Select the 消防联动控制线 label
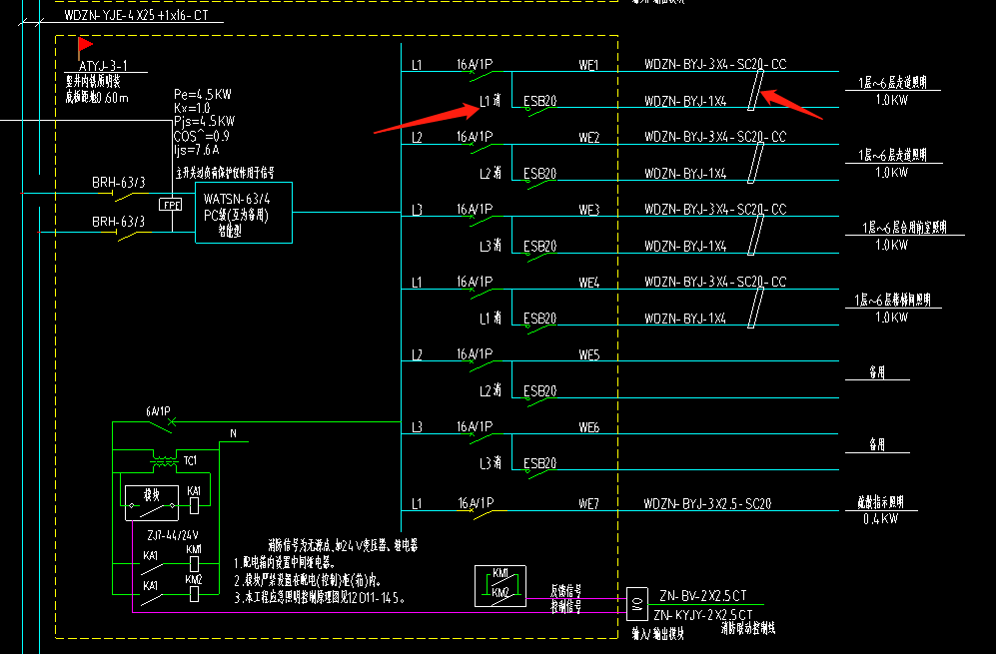Viewport: 996px width, 654px height. [x=748, y=629]
